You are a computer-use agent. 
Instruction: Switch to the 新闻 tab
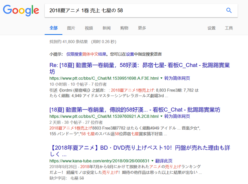(106, 28)
